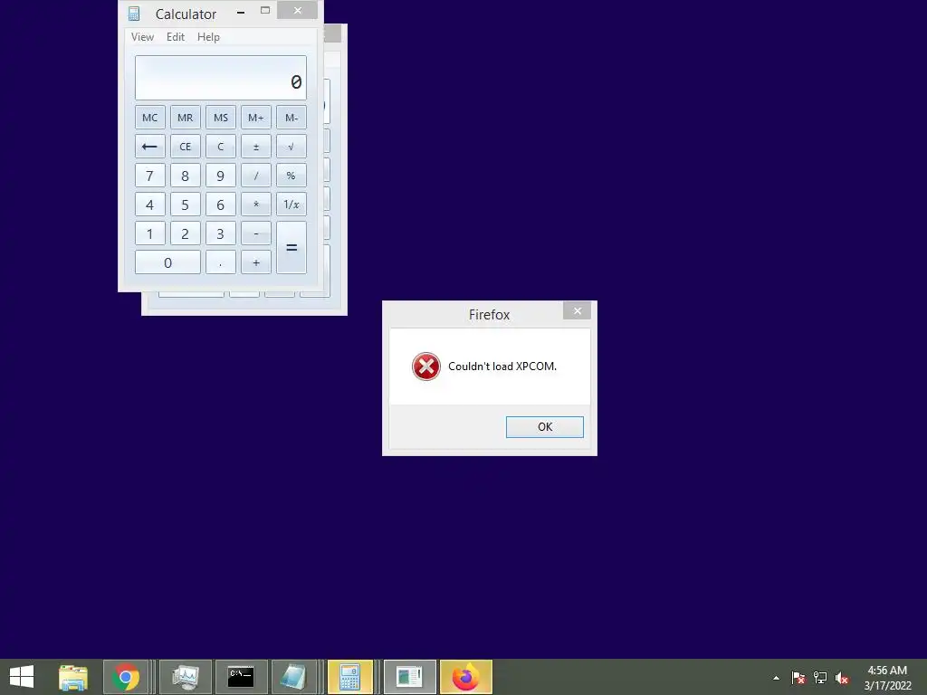
Task: Click digit 1 on the calculator
Action: (x=149, y=233)
